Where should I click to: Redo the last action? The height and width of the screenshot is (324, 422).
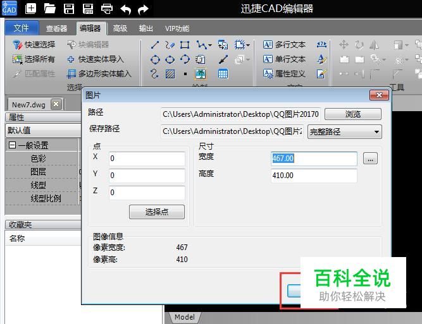click(143, 9)
